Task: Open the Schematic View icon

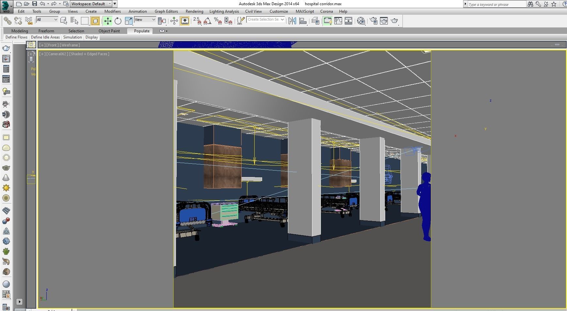Action: [x=349, y=21]
